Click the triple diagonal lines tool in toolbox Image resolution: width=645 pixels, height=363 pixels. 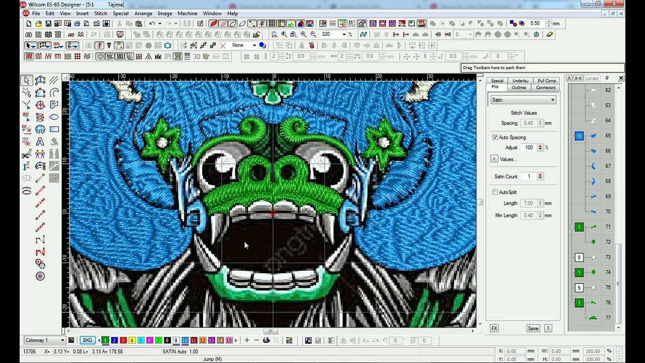pos(54,80)
